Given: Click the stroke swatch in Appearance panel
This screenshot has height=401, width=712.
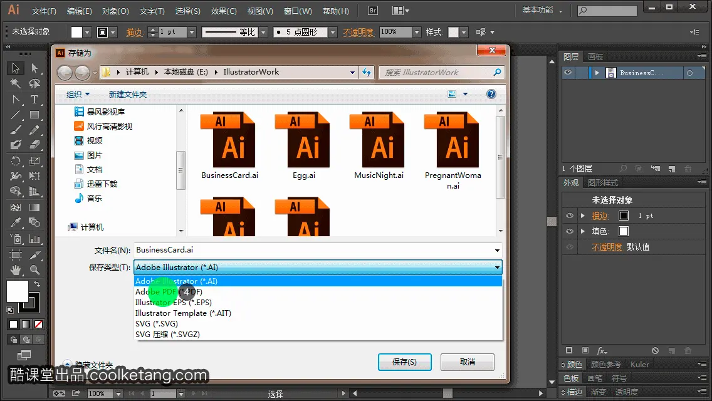Looking at the screenshot, I should pyautogui.click(x=624, y=216).
